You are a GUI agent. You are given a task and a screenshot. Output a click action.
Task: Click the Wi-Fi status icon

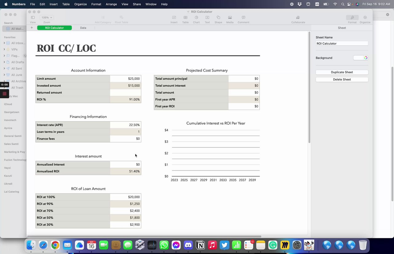pos(335,4)
